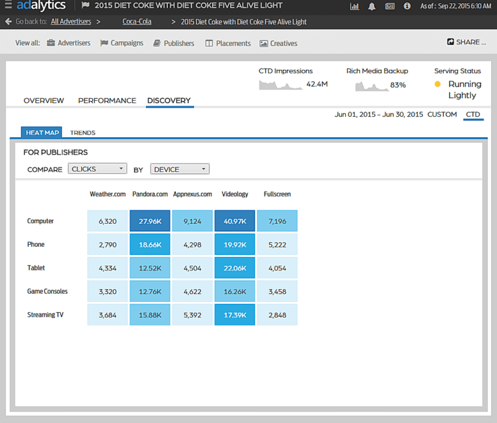
Task: Click the 9,124 Appnexus Computer cell
Action: [x=192, y=221]
